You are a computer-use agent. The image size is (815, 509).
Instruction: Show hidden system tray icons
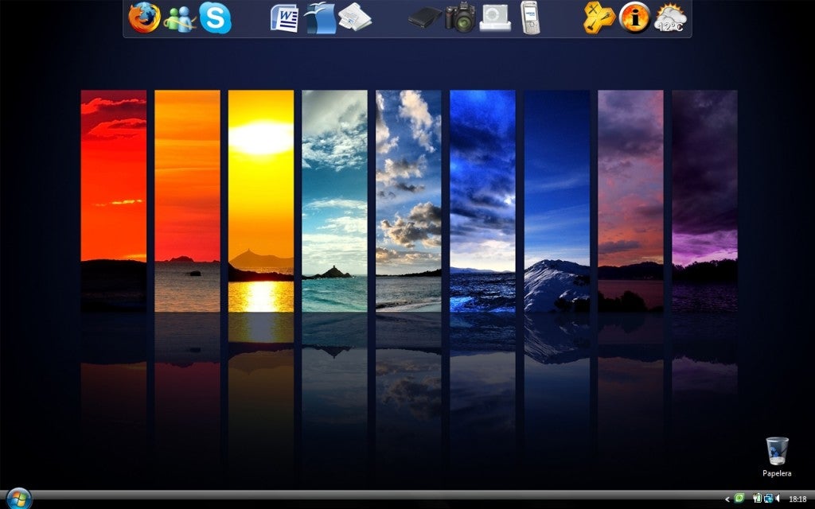point(727,499)
